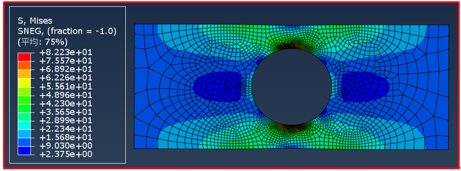Click the S, Mises legend title

pyautogui.click(x=35, y=21)
